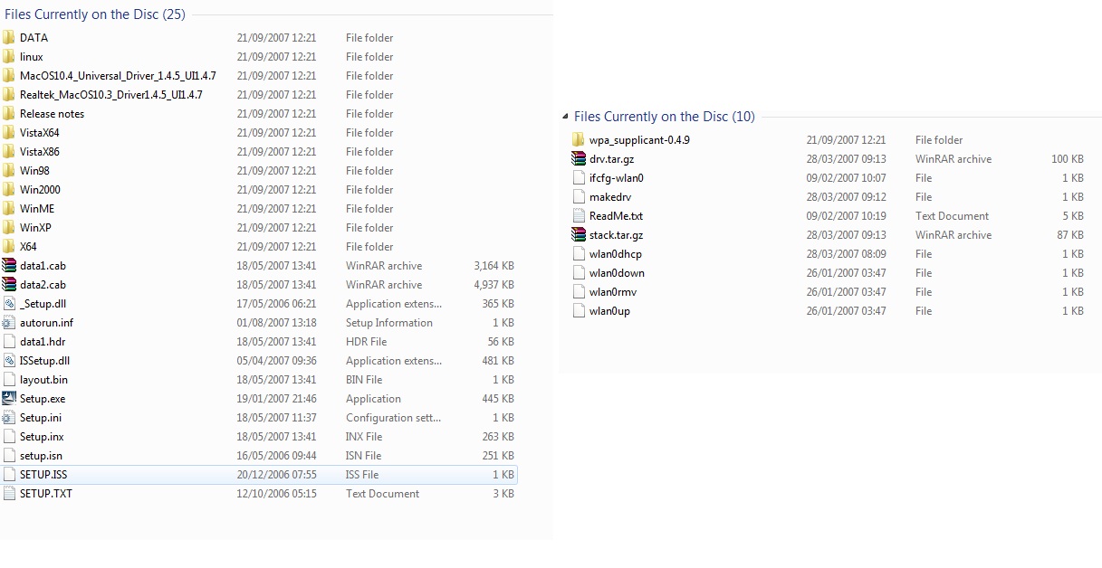
Task: Select the makedrv file entry
Action: 608,197
